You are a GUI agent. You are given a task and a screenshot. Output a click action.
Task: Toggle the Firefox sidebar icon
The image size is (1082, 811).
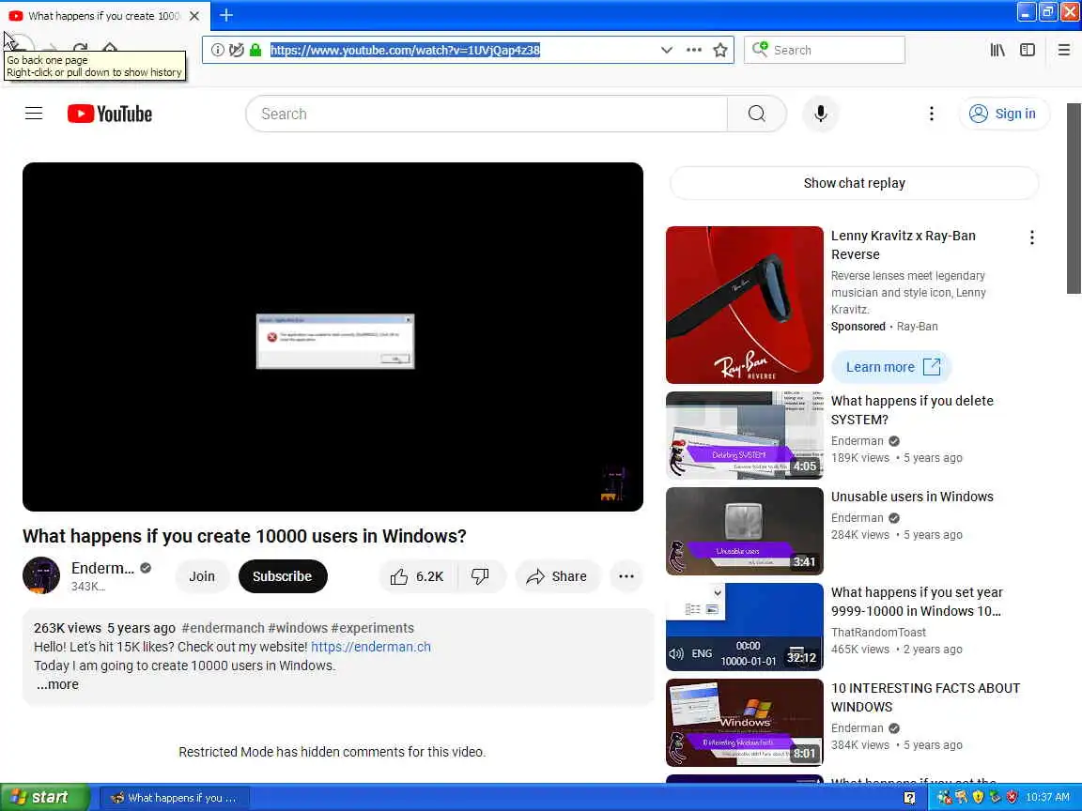[1028, 50]
